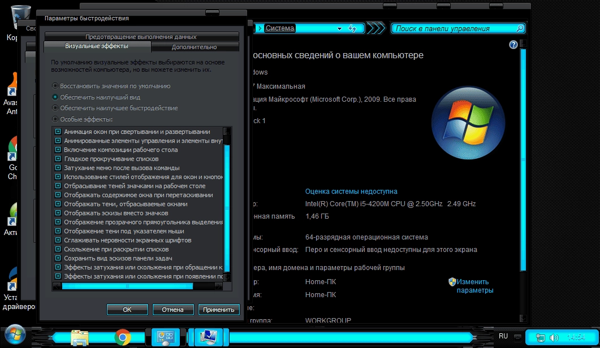Click the processor Intel Core i5-4200M text
The width and height of the screenshot is (600, 348).
click(x=390, y=204)
